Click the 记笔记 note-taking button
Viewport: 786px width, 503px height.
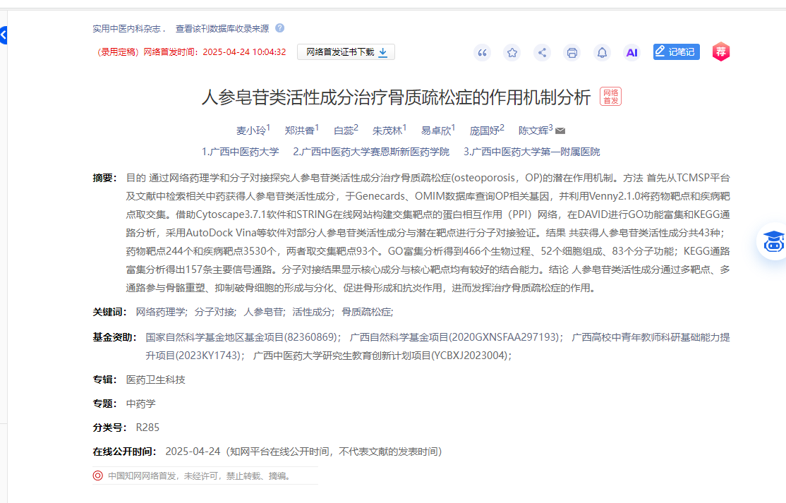click(x=676, y=51)
